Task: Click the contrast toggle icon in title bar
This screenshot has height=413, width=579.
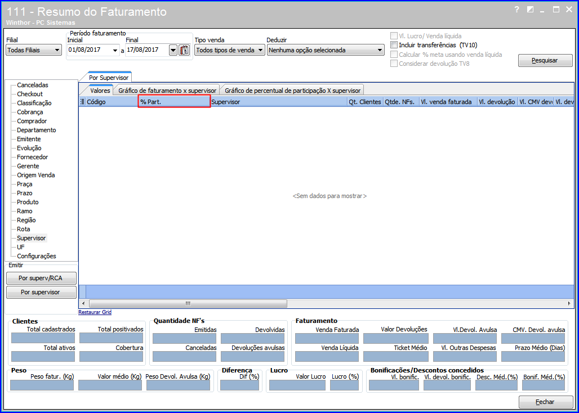Action: point(530,10)
